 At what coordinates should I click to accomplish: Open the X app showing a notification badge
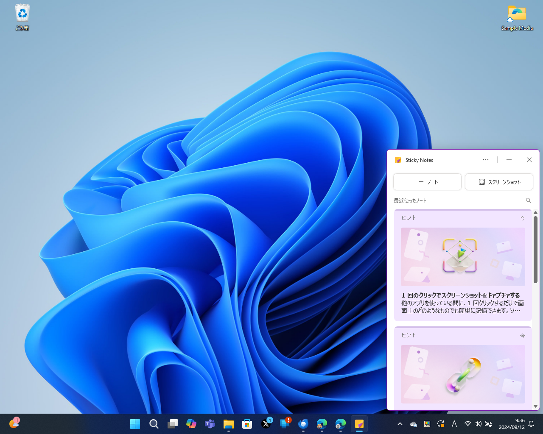point(266,423)
